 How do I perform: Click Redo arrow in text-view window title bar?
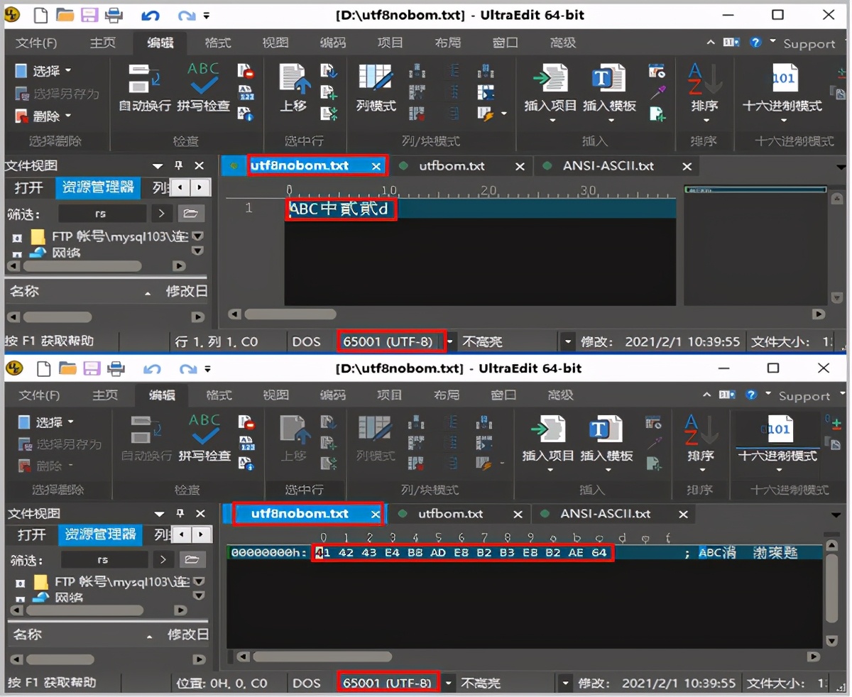coord(186,15)
